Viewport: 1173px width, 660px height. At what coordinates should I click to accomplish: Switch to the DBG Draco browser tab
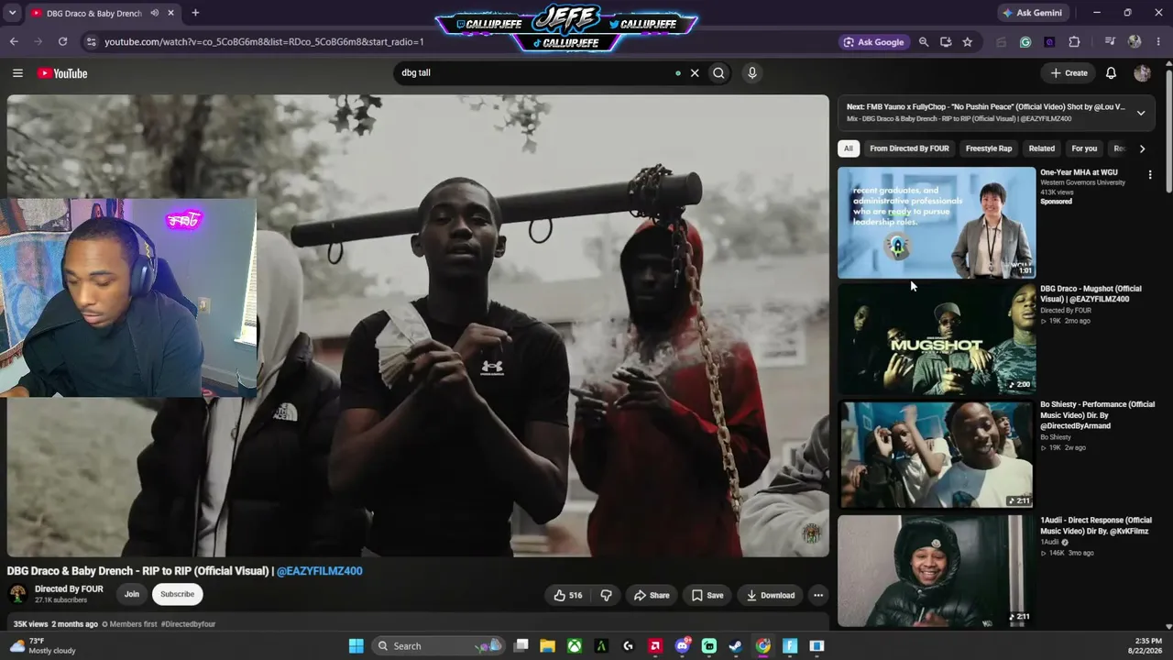click(93, 13)
